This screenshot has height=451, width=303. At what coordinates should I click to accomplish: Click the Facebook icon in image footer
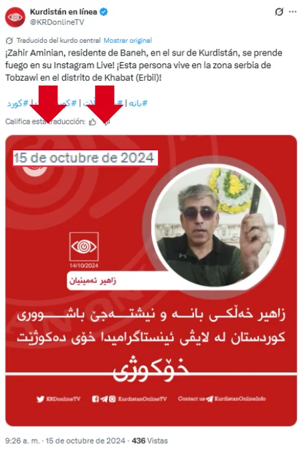tap(96, 399)
